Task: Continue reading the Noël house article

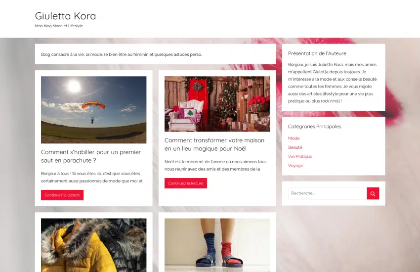Action: tap(186, 183)
